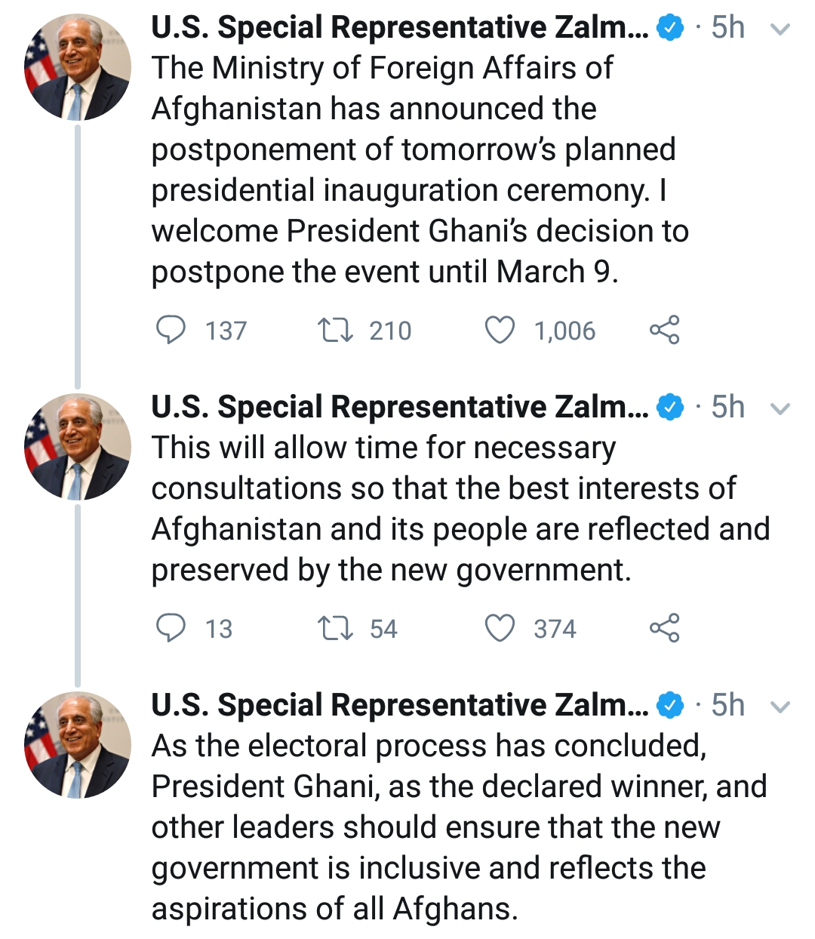This screenshot has width=815, height=939.
Task: Reply to the tweet with 13 replies
Action: click(x=171, y=628)
